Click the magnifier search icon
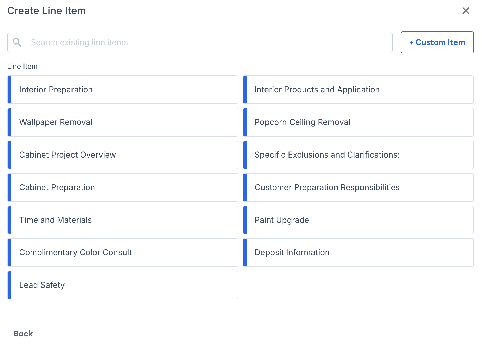Viewport: 481px width, 351px height. pos(17,42)
